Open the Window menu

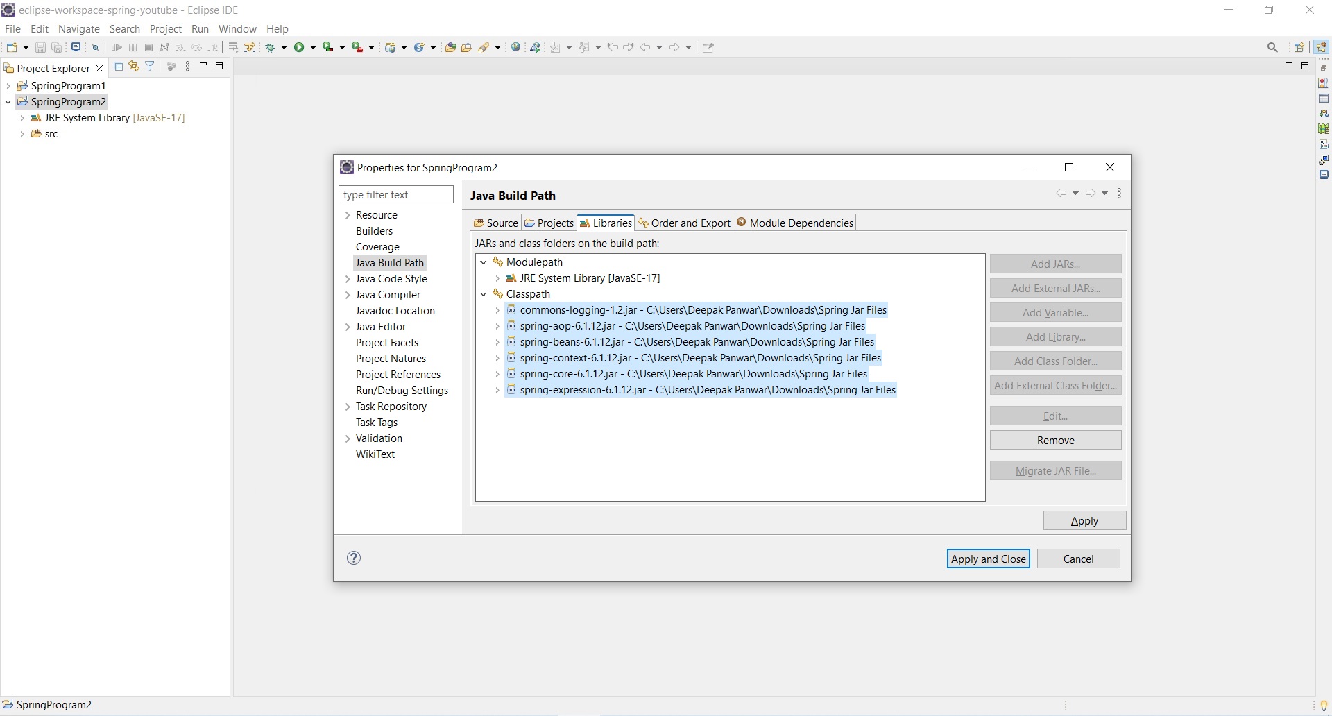237,29
